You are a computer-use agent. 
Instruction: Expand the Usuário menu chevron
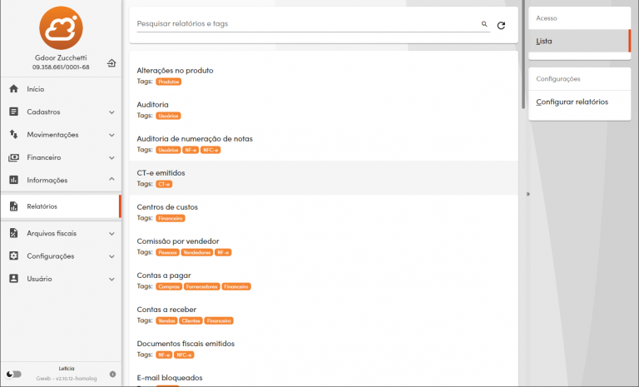click(x=111, y=279)
